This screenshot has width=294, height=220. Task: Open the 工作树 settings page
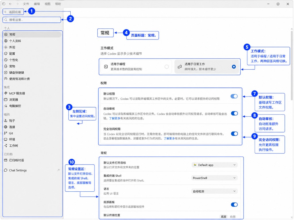click(x=32, y=146)
